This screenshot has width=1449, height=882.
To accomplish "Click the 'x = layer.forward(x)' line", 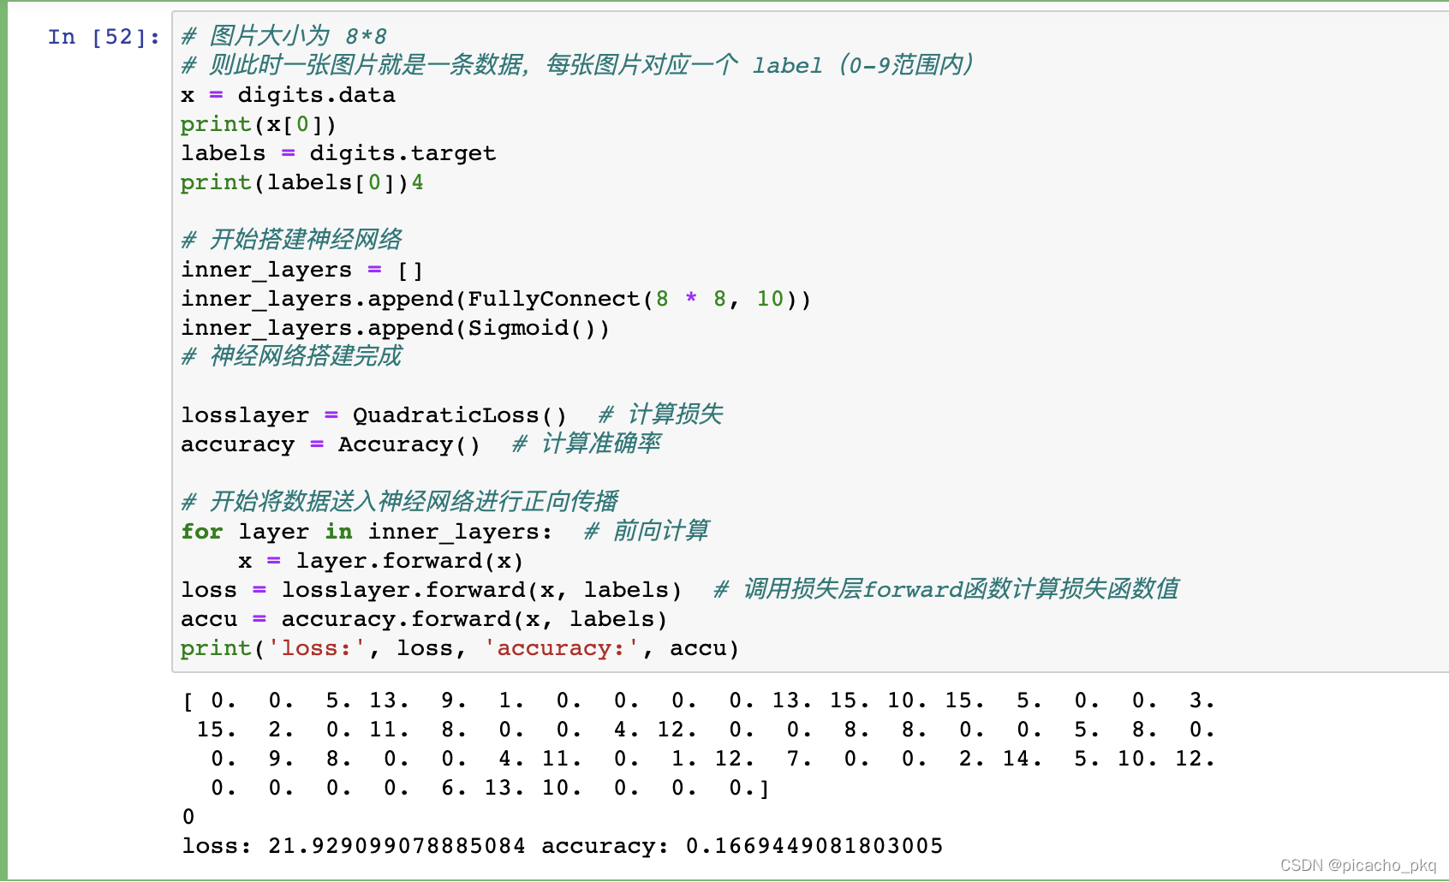I will [x=381, y=561].
